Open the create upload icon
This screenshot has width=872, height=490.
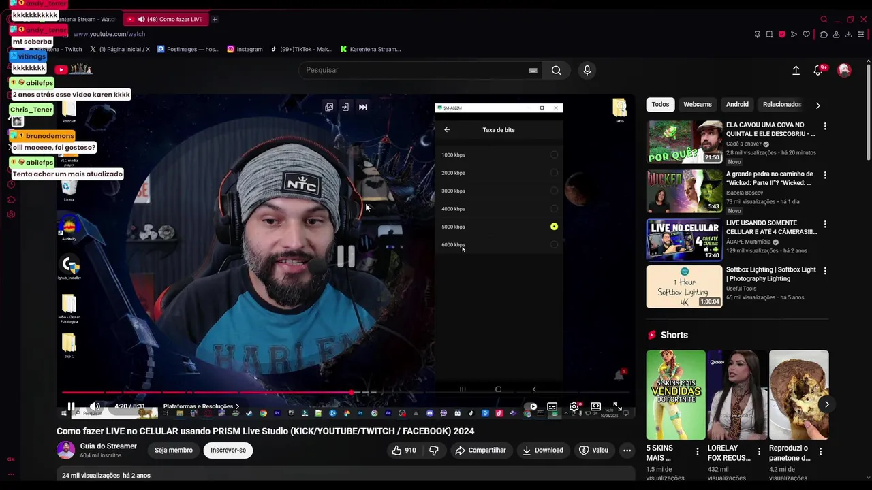tap(796, 70)
